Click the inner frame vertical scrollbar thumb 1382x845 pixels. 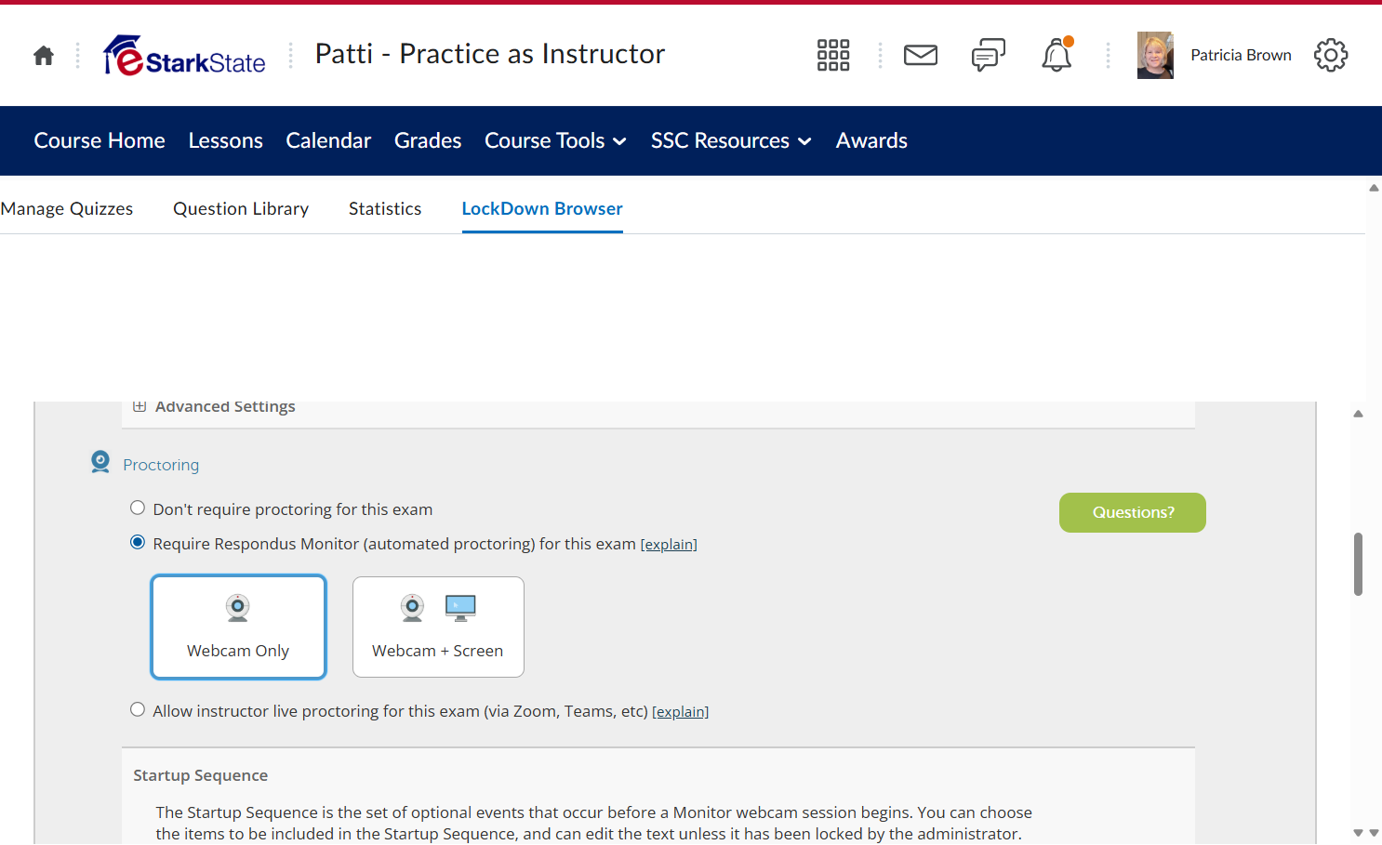pos(1359,563)
